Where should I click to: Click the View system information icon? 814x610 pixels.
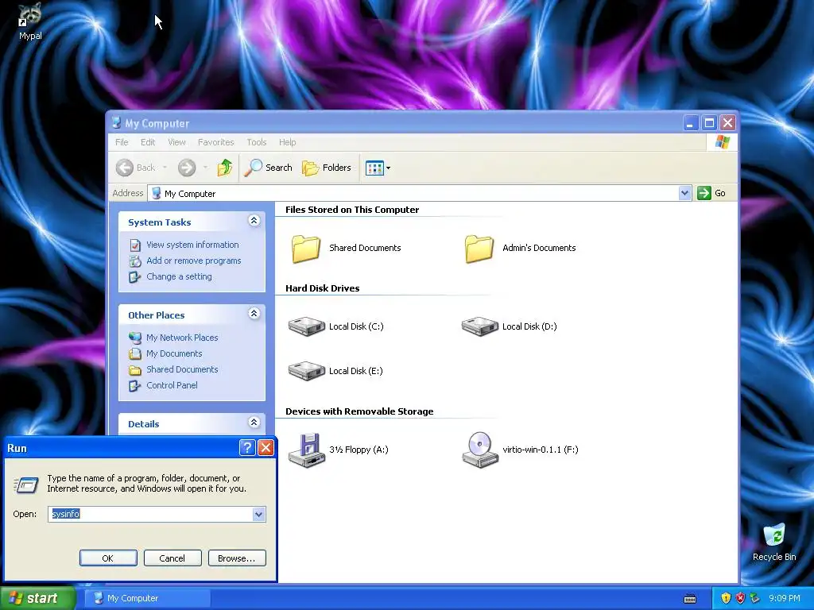click(135, 245)
